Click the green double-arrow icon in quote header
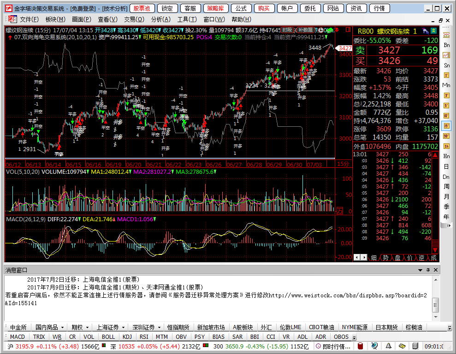Image resolution: width=456 pixels, height=354 pixels. pos(433,31)
